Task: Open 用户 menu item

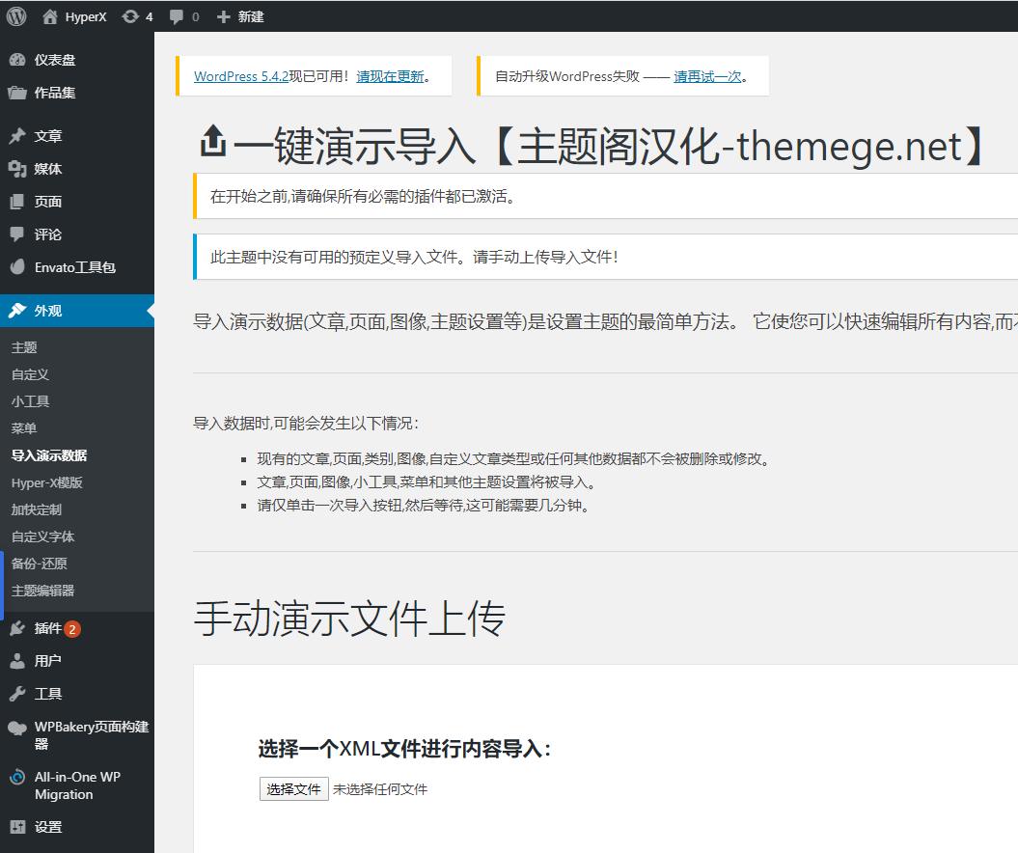Action: (x=48, y=661)
